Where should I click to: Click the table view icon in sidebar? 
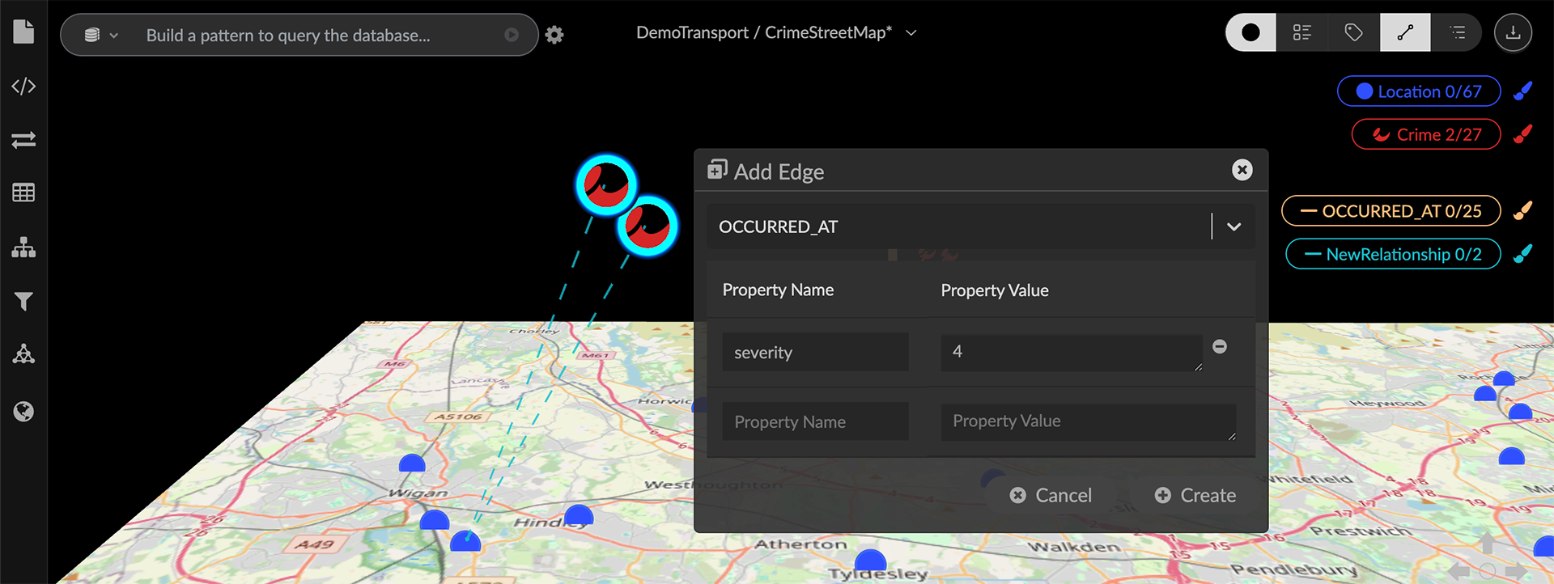click(23, 193)
